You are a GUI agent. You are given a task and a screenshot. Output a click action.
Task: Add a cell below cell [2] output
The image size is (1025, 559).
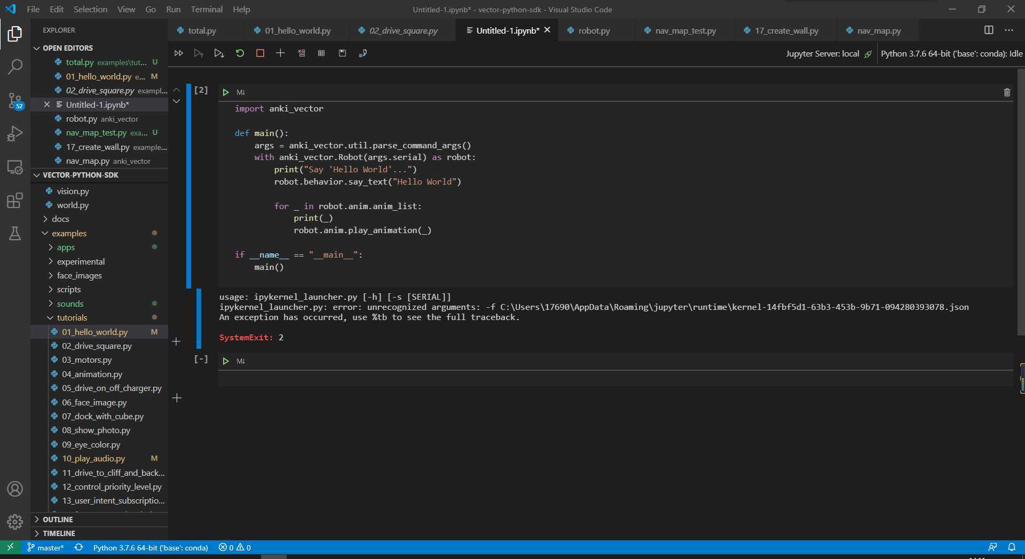point(176,341)
